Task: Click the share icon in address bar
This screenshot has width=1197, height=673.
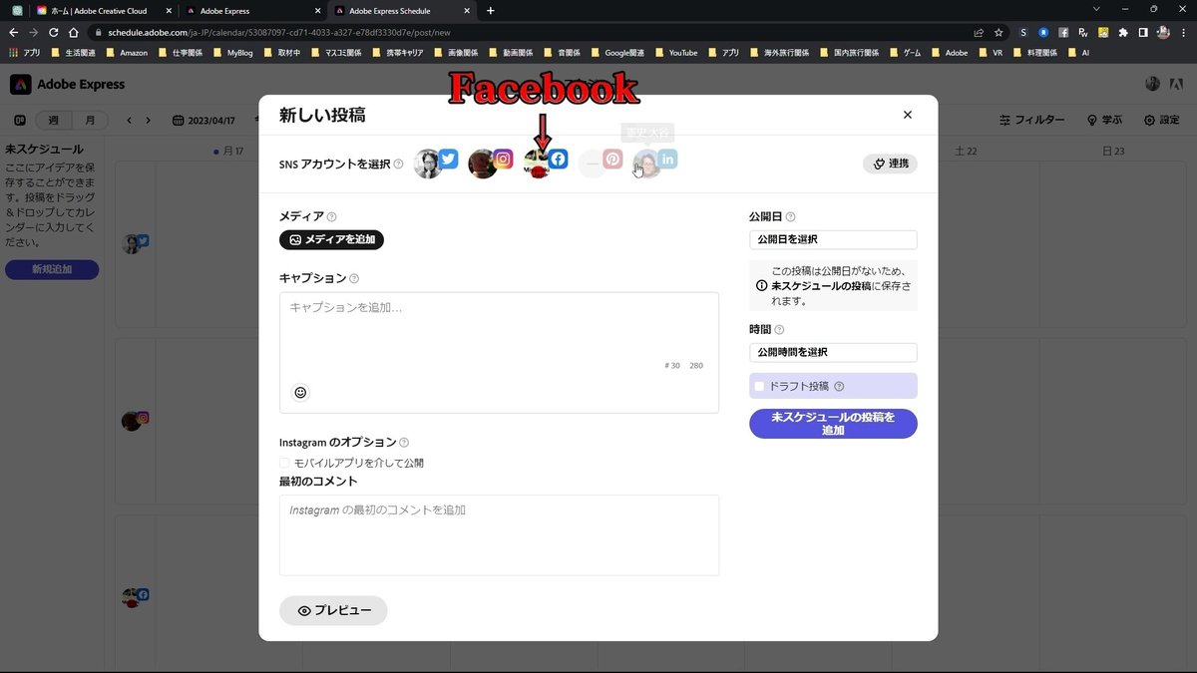Action: click(x=979, y=32)
